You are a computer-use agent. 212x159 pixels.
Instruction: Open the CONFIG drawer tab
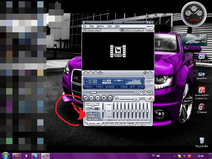(x=142, y=98)
